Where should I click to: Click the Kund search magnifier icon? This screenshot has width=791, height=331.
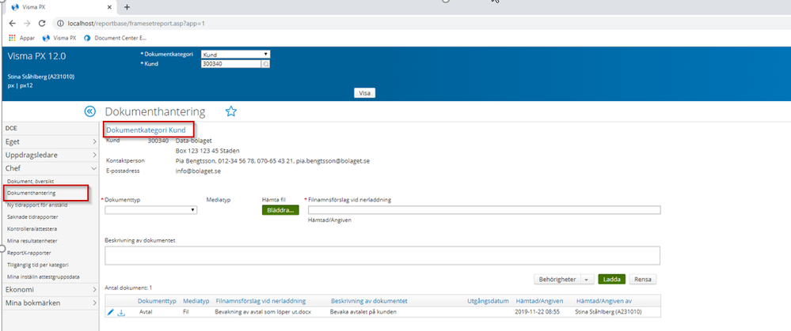265,64
